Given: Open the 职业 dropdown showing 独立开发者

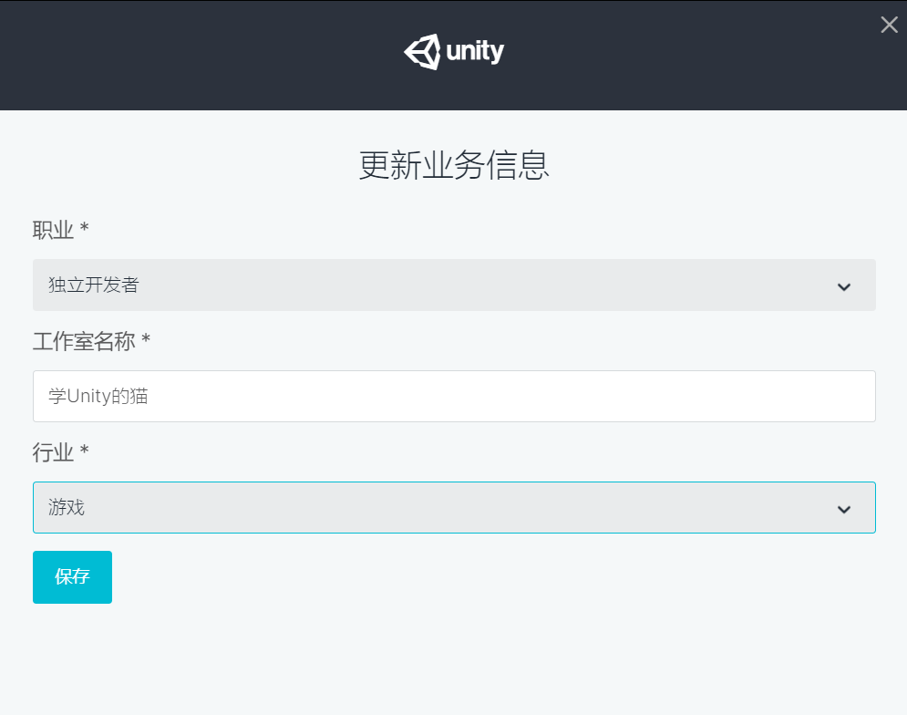Looking at the screenshot, I should [x=454, y=285].
